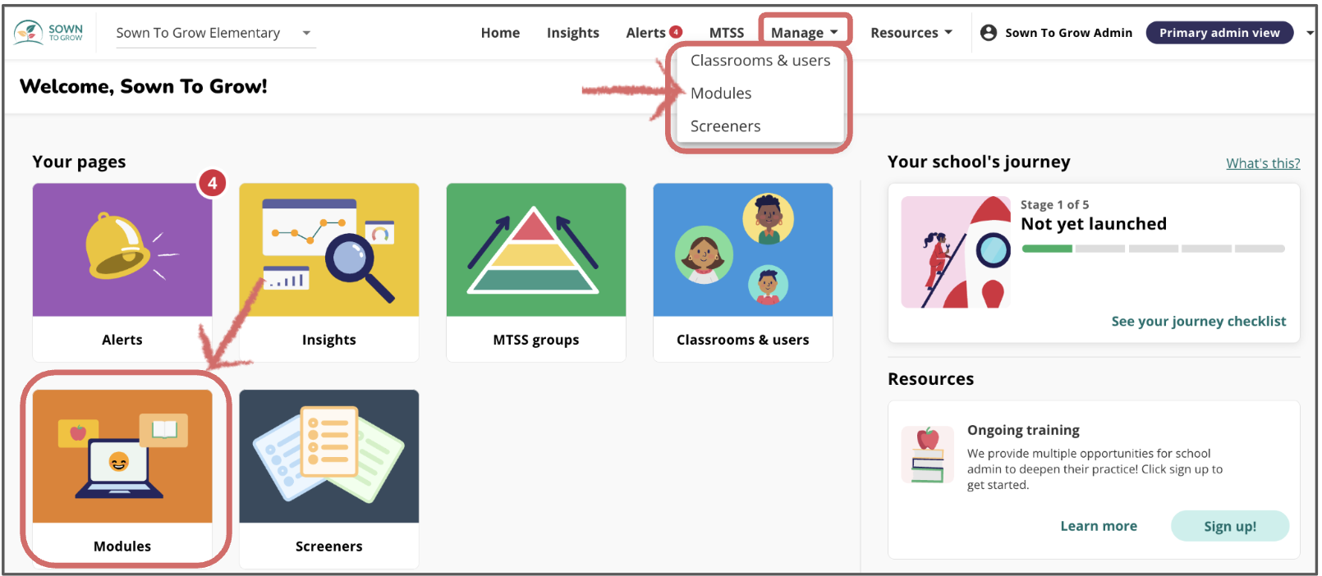Open the What's this? link

pyautogui.click(x=1262, y=163)
